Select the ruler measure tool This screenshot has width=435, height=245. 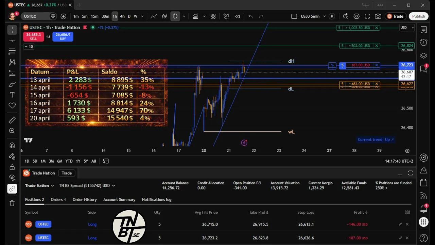click(12, 120)
